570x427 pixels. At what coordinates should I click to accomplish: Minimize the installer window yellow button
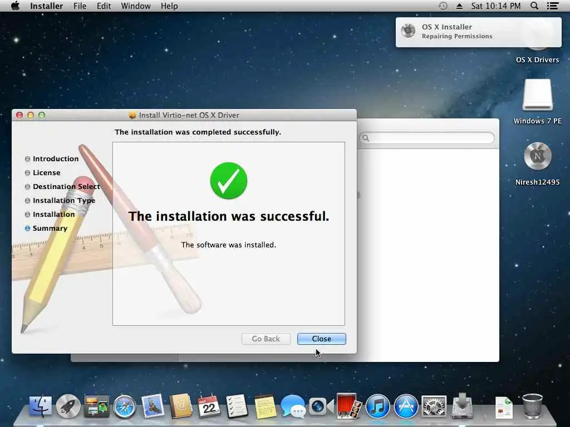pyautogui.click(x=31, y=115)
